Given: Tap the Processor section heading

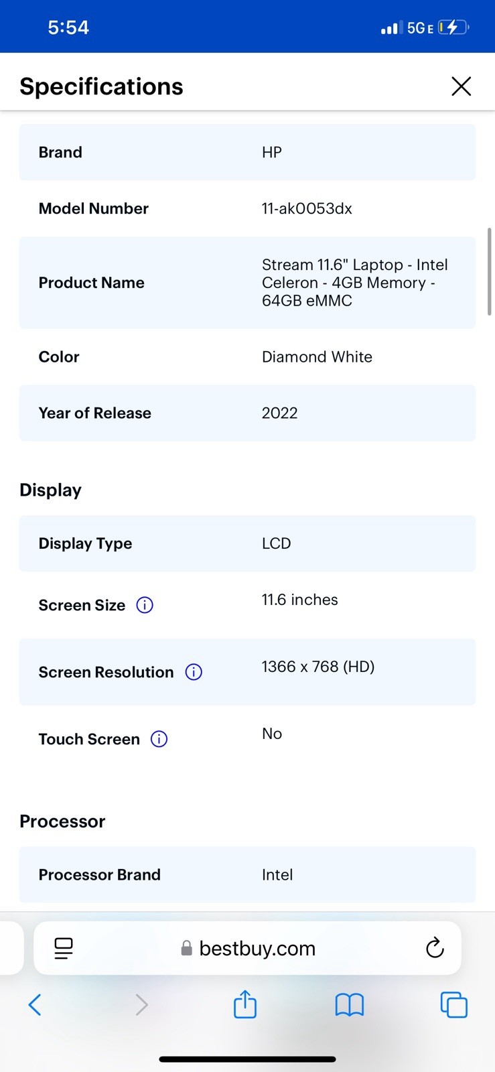Looking at the screenshot, I should coord(62,821).
